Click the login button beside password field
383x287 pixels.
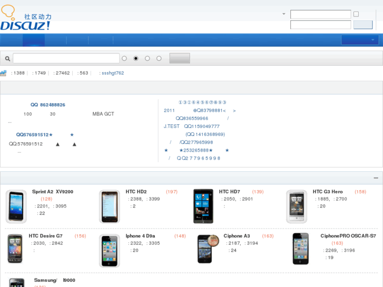[363, 25]
